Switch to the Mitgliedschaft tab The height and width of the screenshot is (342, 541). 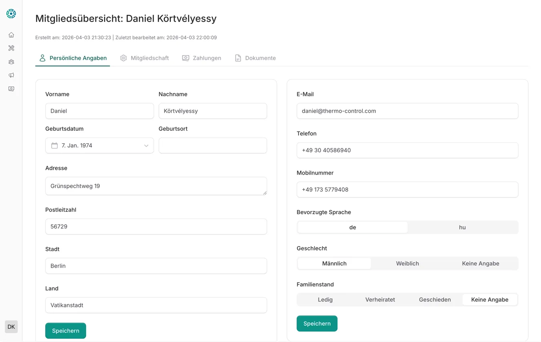point(144,58)
